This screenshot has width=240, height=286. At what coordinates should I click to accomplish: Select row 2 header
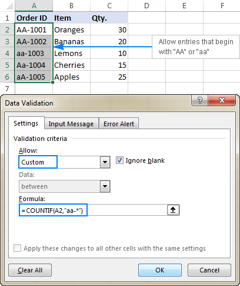tap(7, 29)
